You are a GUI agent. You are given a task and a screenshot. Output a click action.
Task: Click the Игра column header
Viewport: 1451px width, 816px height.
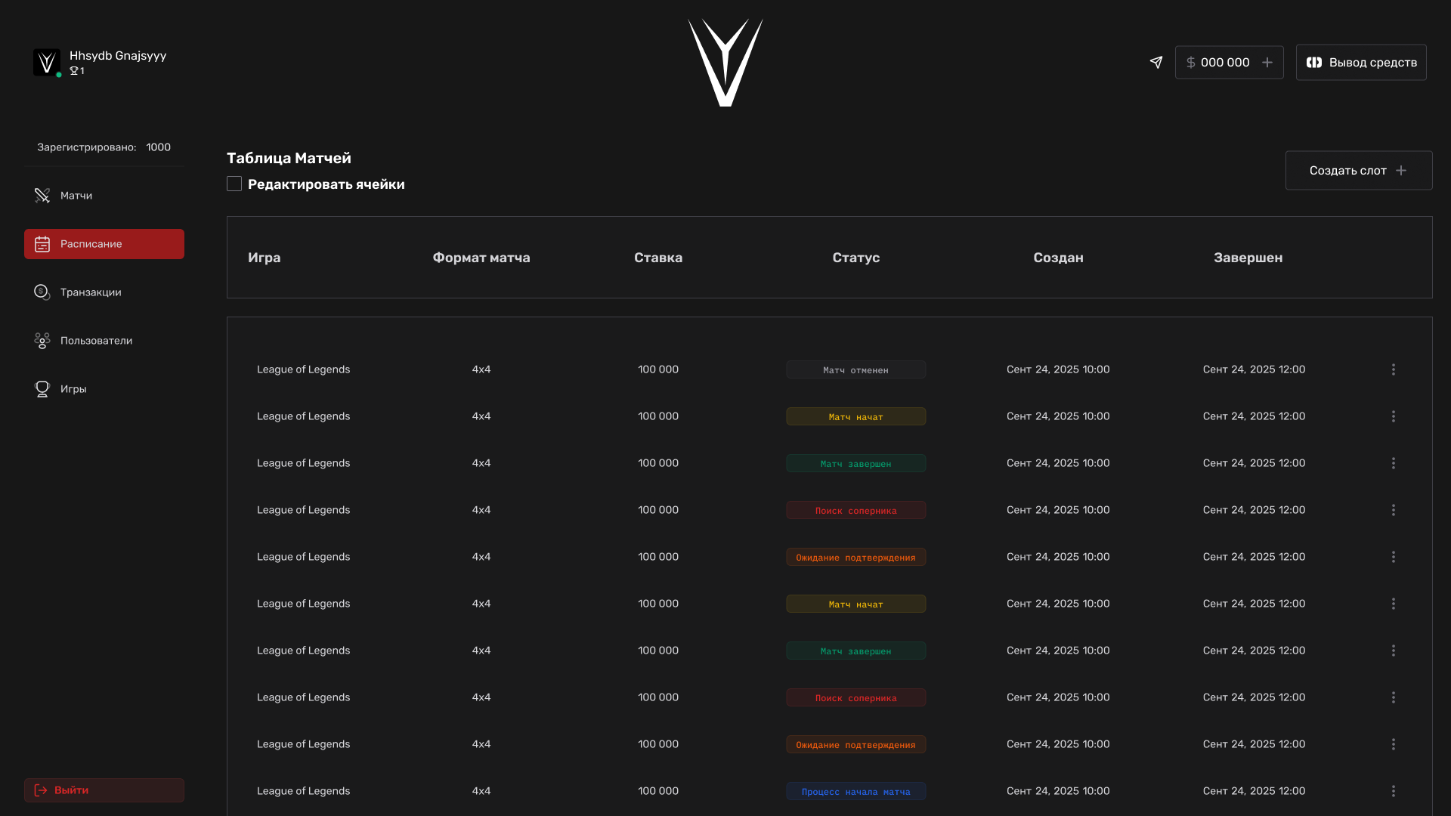coord(265,258)
